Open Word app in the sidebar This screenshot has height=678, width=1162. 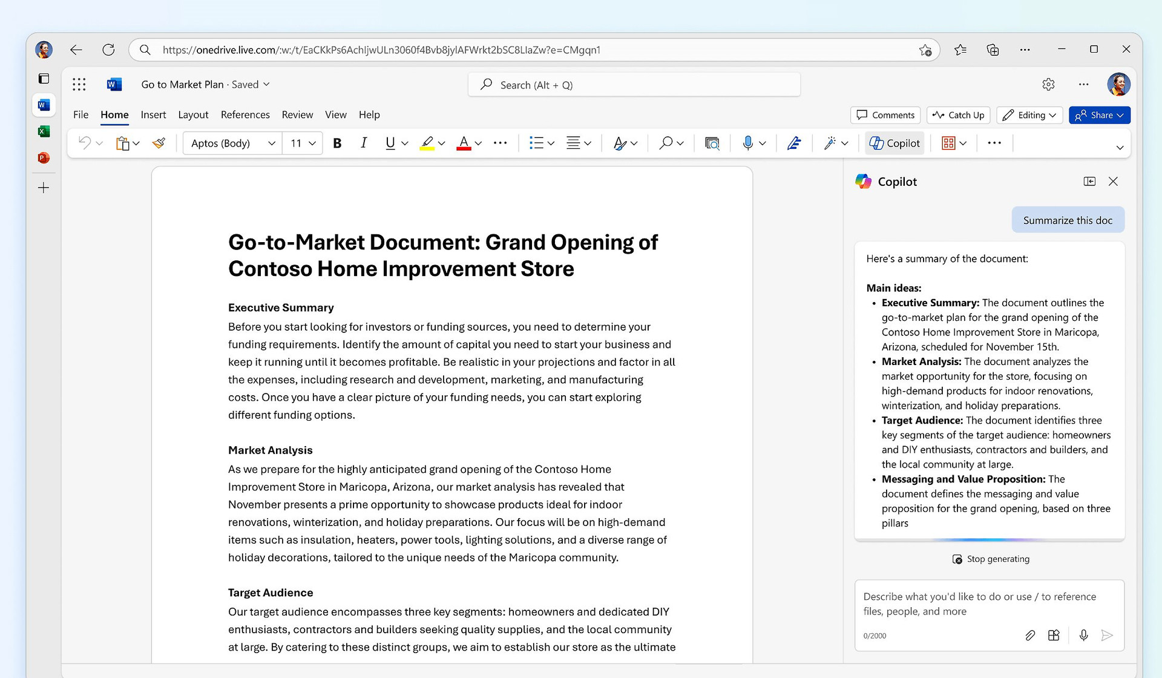coord(44,105)
